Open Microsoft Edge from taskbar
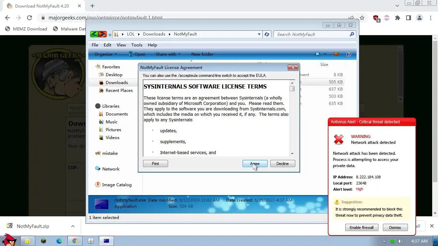This screenshot has width=438, height=246. click(x=59, y=241)
